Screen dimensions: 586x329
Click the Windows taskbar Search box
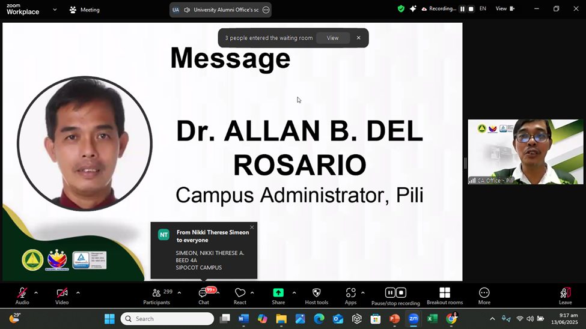click(x=167, y=319)
